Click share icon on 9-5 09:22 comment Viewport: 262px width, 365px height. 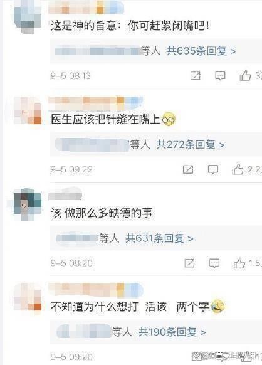tap(188, 169)
